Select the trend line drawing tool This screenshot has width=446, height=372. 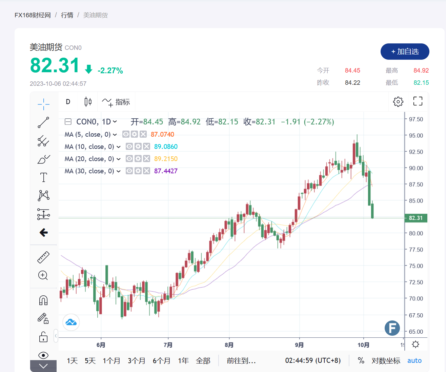coord(43,122)
